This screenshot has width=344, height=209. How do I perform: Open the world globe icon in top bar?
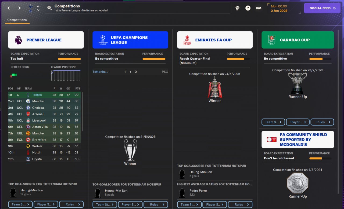[237, 8]
